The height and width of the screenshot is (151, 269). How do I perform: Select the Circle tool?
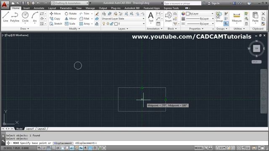25,17
